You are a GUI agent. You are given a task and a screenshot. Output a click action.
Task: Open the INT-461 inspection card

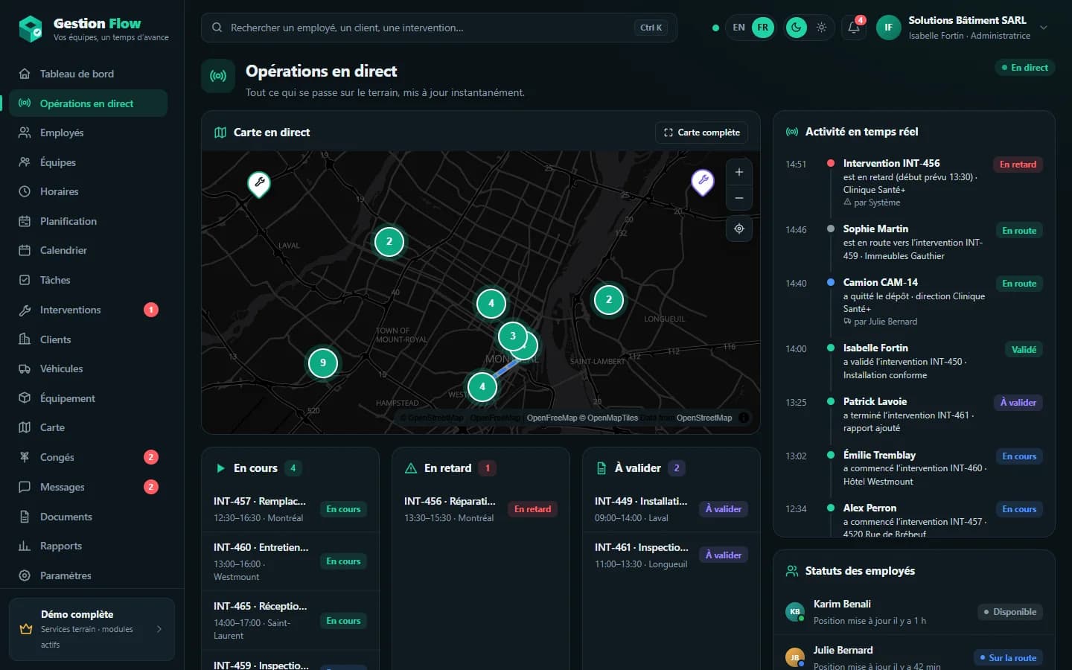671,555
